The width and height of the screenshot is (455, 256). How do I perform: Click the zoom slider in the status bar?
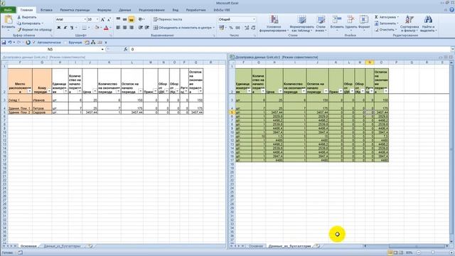[433, 253]
